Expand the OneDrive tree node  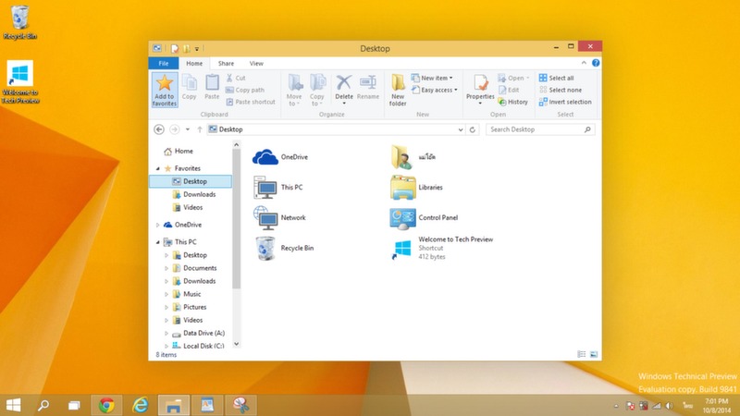(x=157, y=225)
